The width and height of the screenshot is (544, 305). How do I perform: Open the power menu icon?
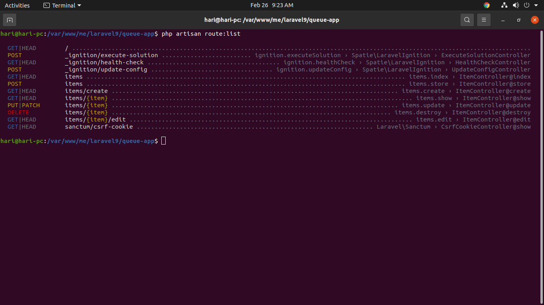pos(526,5)
